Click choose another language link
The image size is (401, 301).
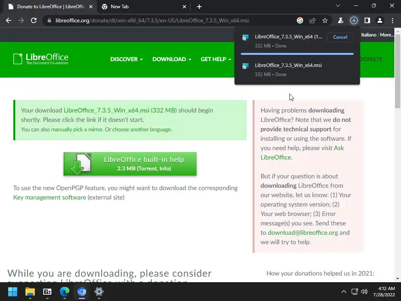[142, 129]
